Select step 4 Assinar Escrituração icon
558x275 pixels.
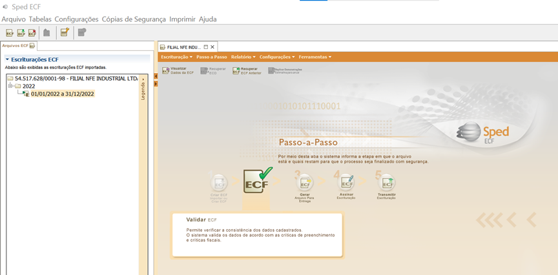tap(346, 183)
